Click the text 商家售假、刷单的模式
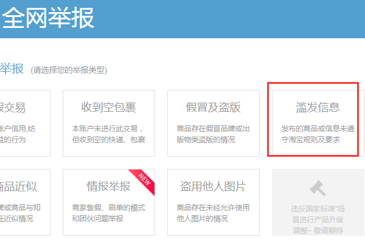This screenshot has width=365, height=243. (x=108, y=207)
